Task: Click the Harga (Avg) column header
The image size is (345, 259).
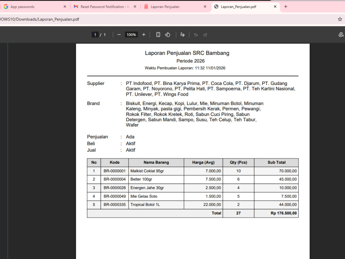Action: coord(203,163)
